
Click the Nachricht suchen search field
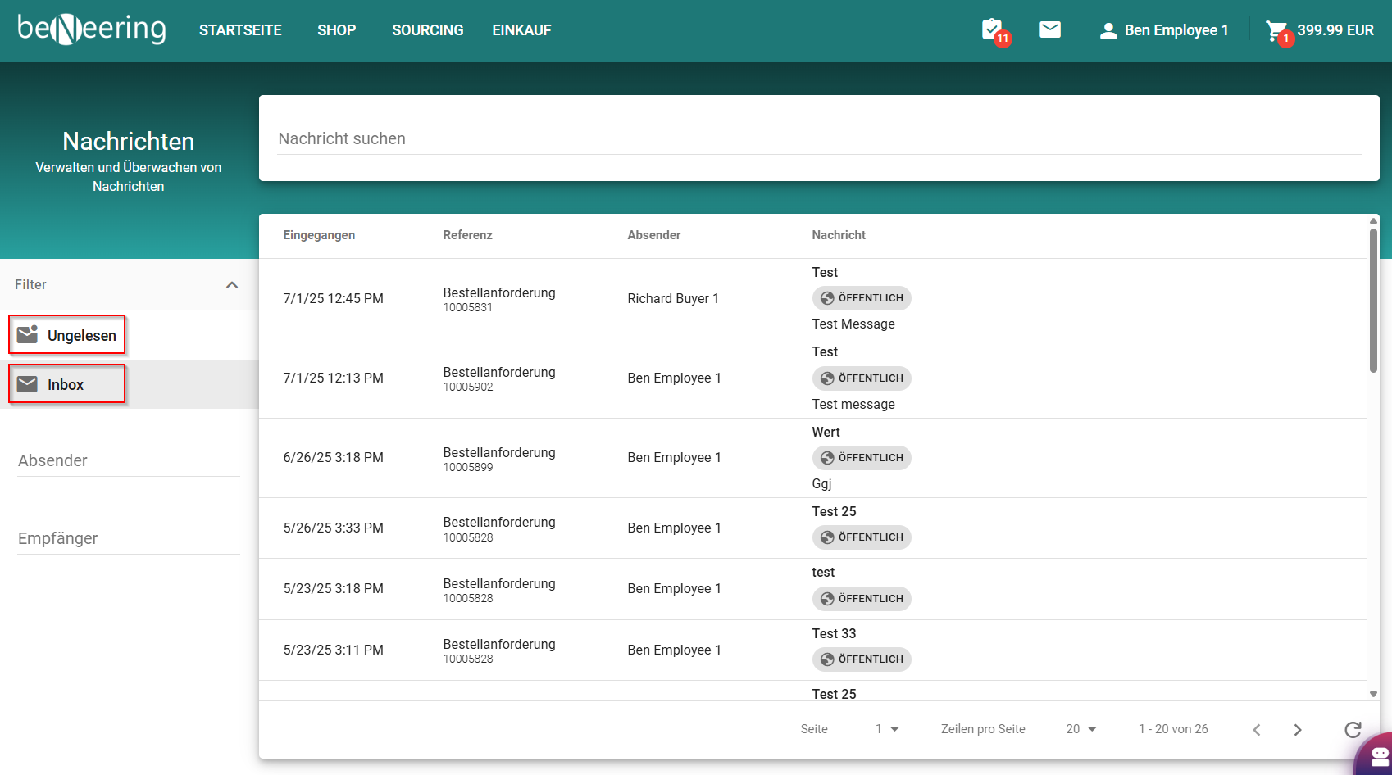pyautogui.click(x=818, y=138)
